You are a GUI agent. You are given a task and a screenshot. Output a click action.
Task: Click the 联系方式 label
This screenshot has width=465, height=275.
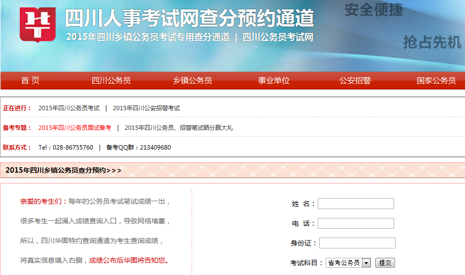click(17, 148)
